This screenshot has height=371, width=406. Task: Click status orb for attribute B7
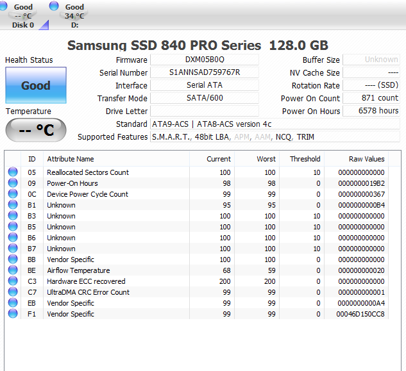[13, 248]
